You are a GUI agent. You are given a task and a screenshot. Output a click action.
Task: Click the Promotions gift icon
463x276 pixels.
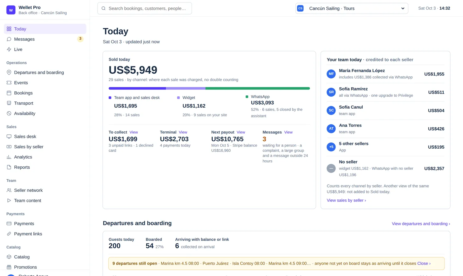(9, 267)
